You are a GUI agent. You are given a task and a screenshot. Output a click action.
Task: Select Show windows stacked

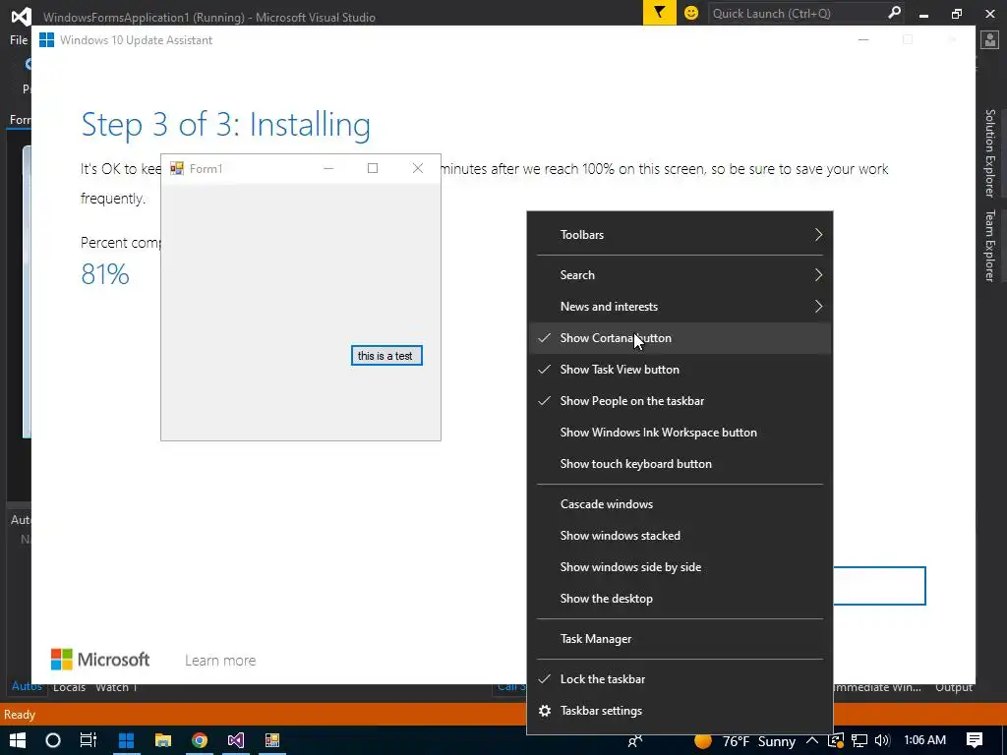tap(680, 536)
